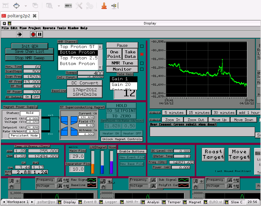The height and width of the screenshot is (206, 261).
Task: Open preferences with the wrench and screwdriver icon
Action: [79, 6]
